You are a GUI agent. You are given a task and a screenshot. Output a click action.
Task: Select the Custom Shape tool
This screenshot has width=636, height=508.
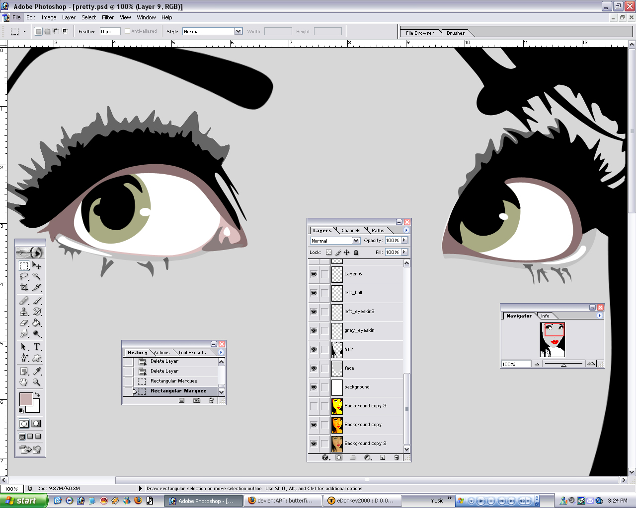click(x=37, y=358)
